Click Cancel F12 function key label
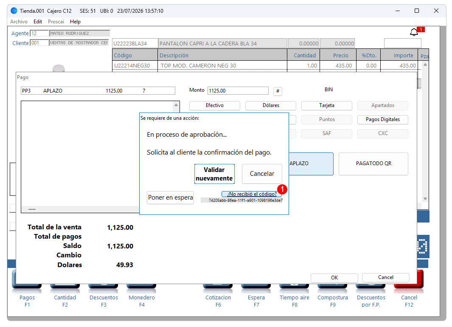This screenshot has width=452, height=327. [x=409, y=301]
